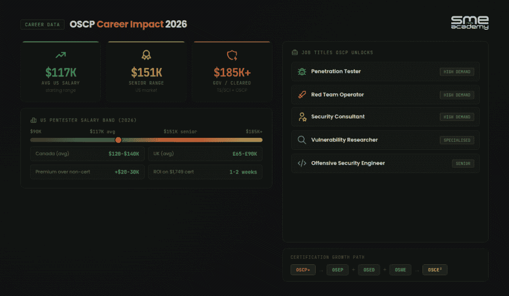Select the OSCP+ certification chip
Viewport: 509px width, 296px height.
point(303,270)
